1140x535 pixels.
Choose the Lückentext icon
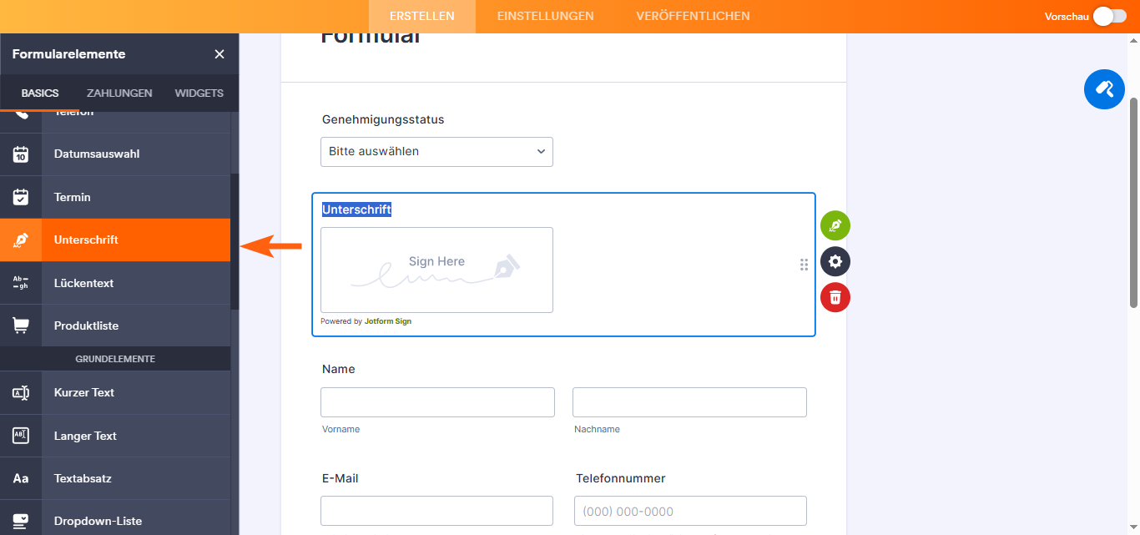[x=21, y=283]
